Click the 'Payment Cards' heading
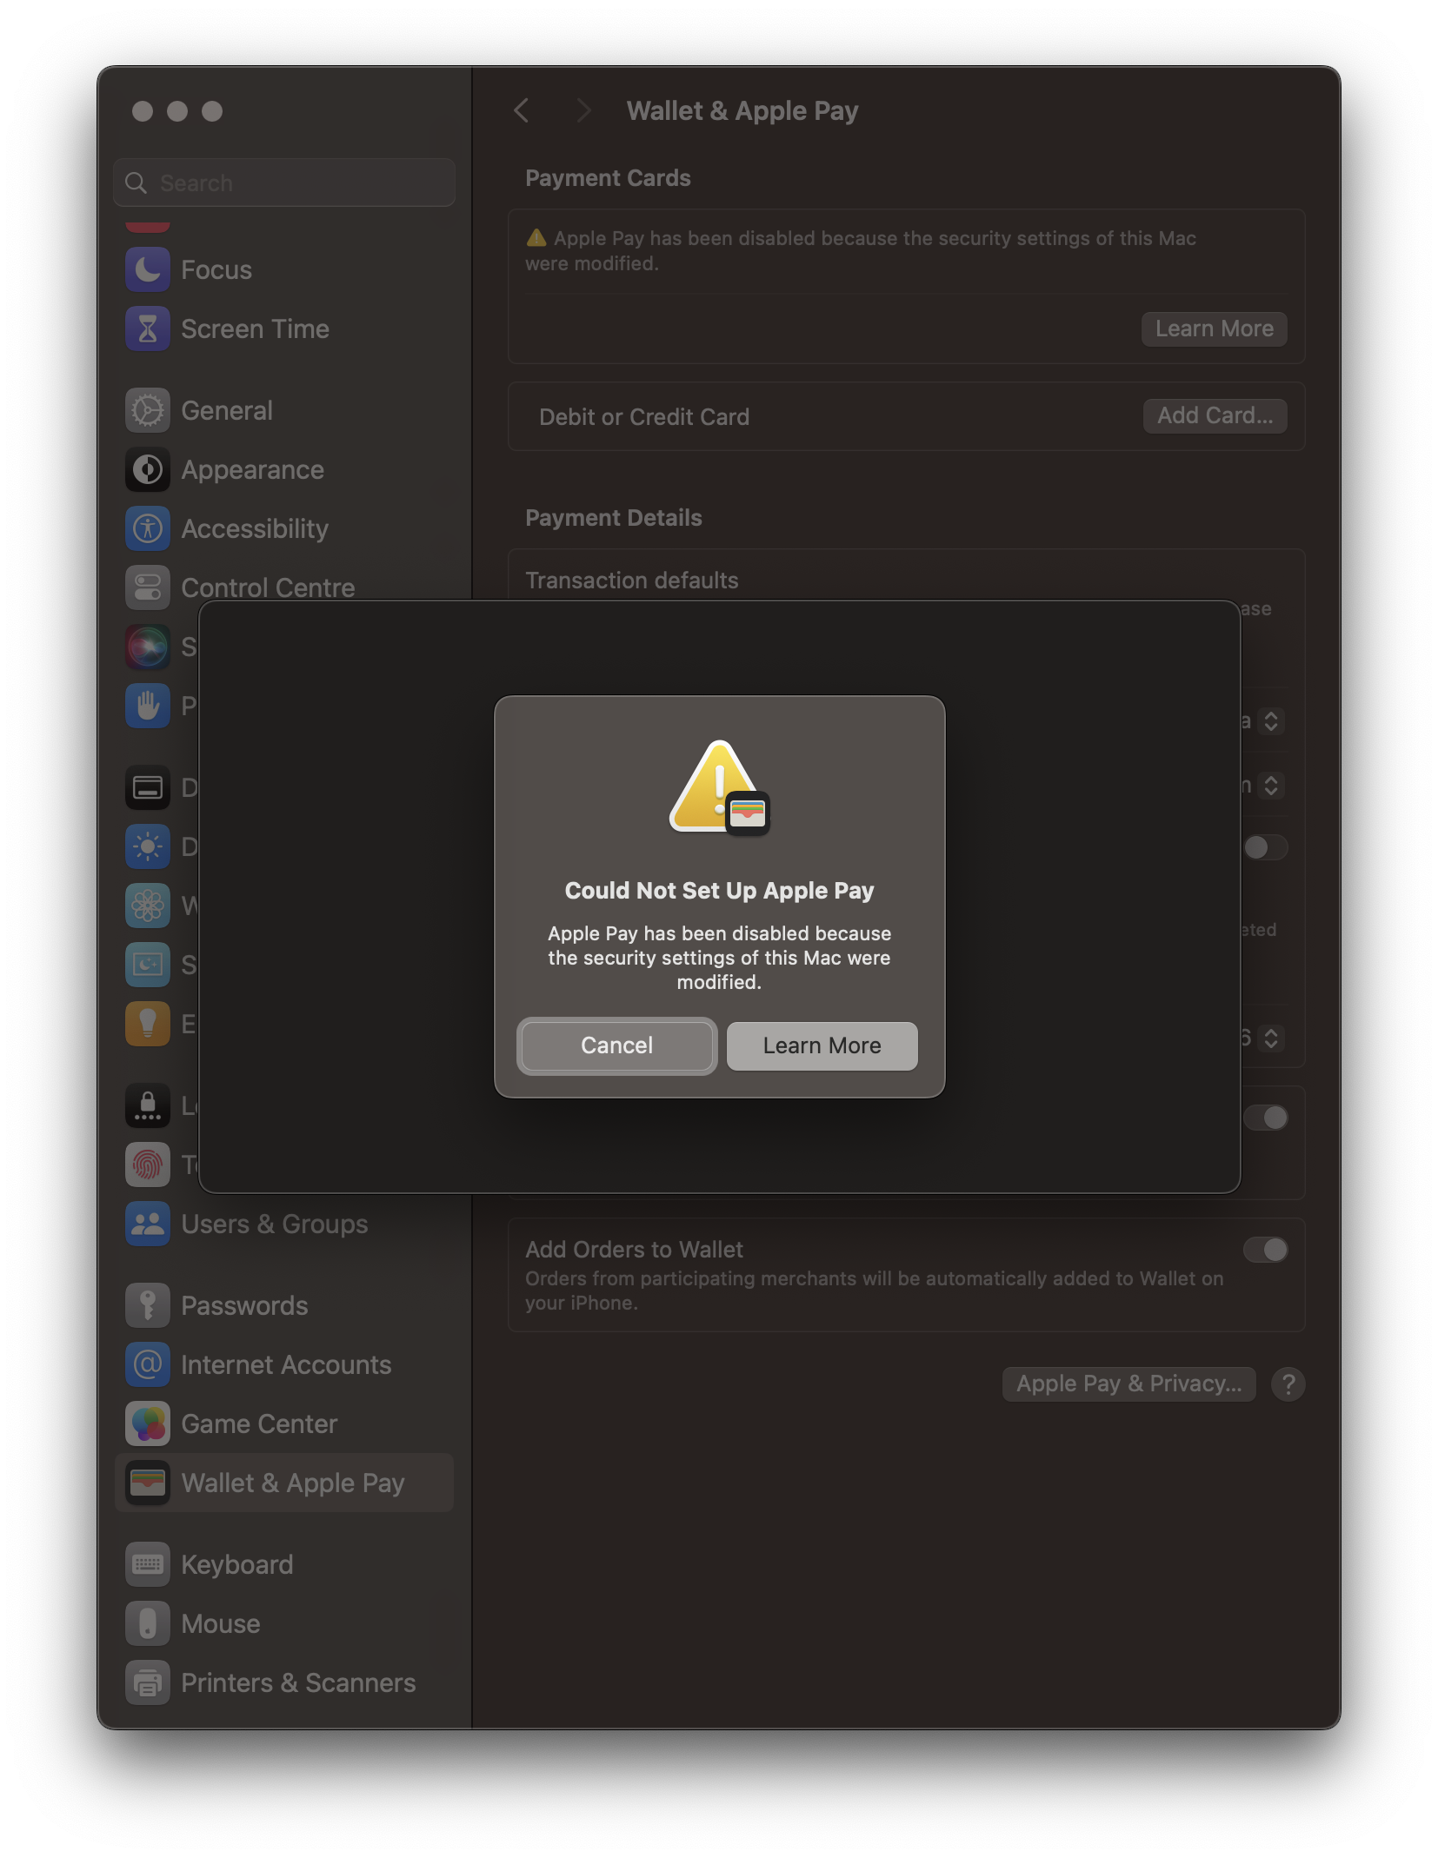Image resolution: width=1438 pixels, height=1858 pixels. point(609,178)
